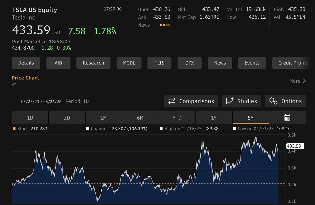Click the 1.78% percent change
Viewport: 315px width, 205px height.
[105, 31]
